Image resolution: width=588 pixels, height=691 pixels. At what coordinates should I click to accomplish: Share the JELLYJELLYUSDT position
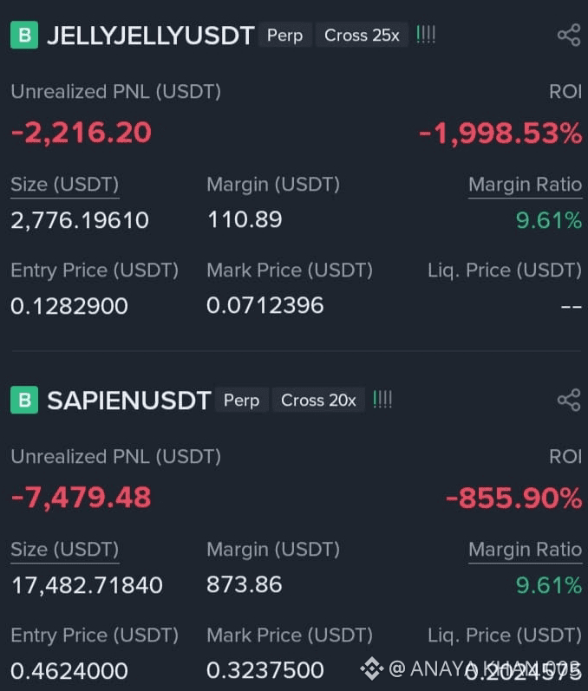pos(569,36)
